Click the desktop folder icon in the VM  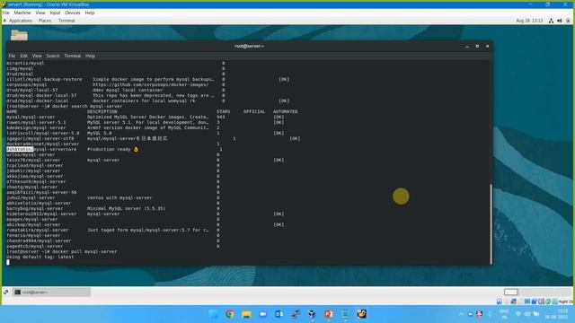point(19,35)
